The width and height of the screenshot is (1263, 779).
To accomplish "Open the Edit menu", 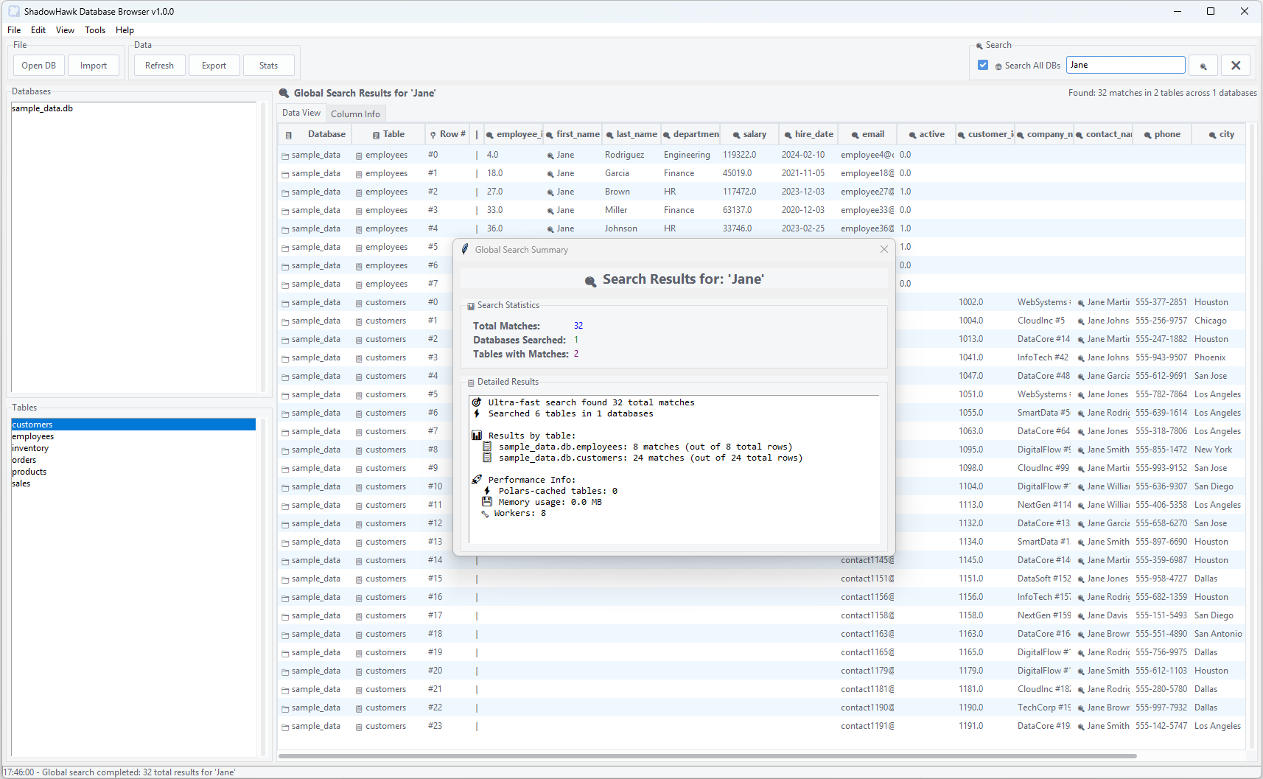I will click(x=38, y=30).
